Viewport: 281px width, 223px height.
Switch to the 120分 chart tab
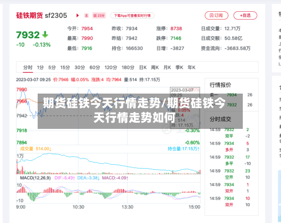[111, 67]
